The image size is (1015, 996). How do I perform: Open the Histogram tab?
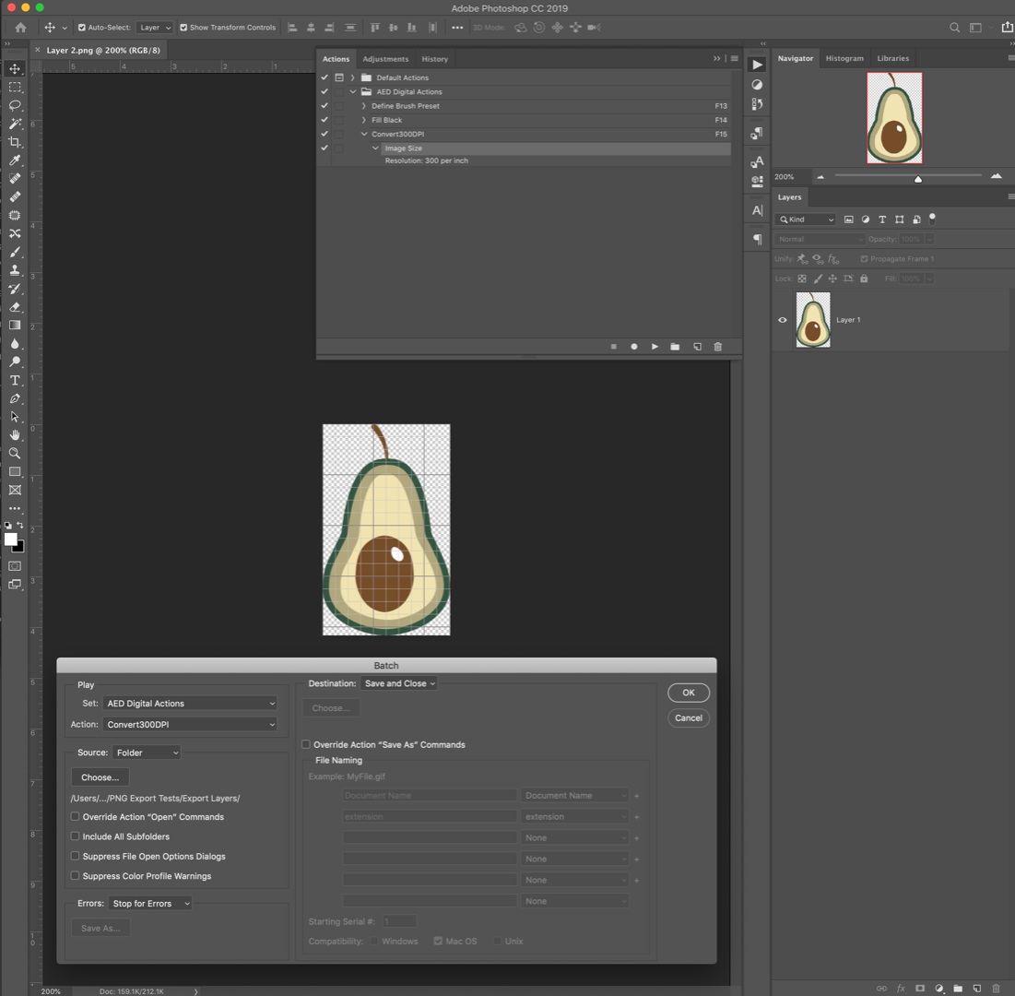pos(844,58)
